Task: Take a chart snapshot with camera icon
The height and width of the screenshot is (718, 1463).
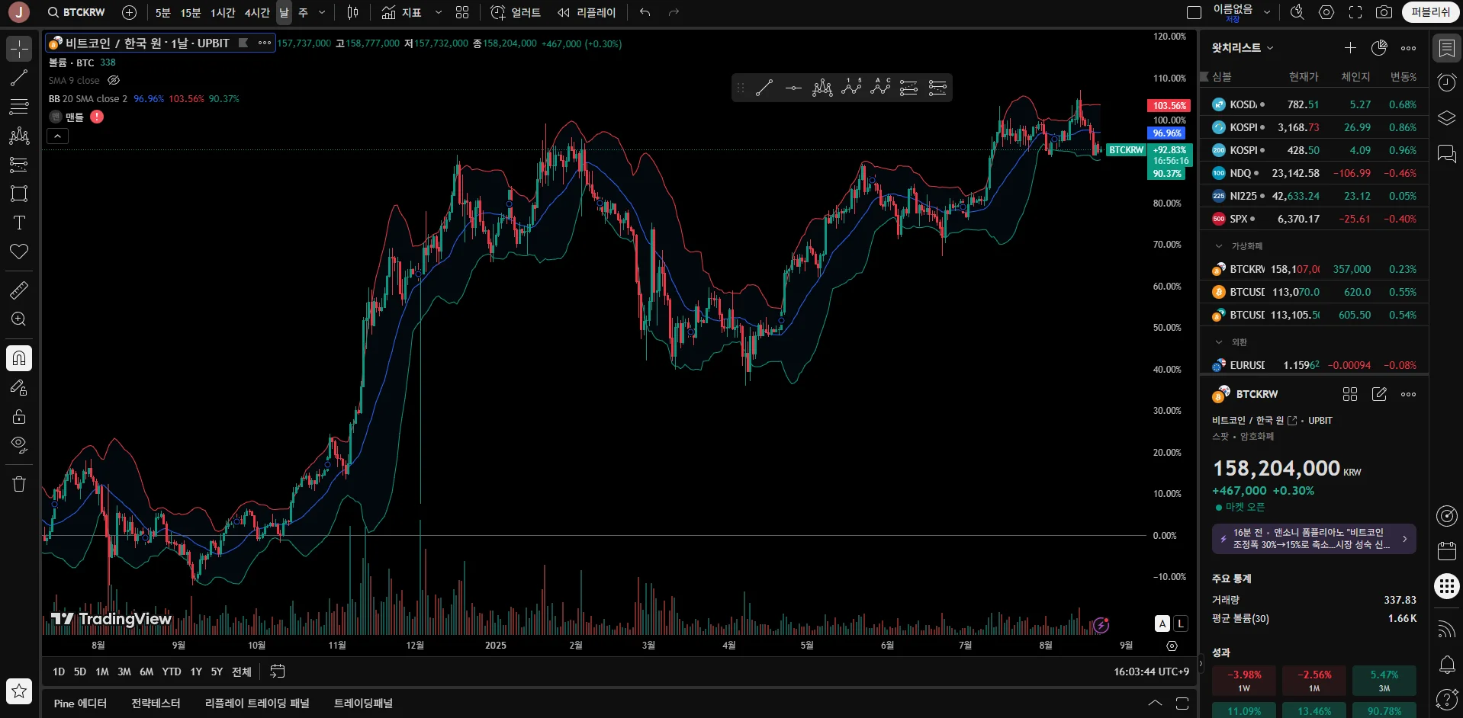Action: coord(1384,12)
